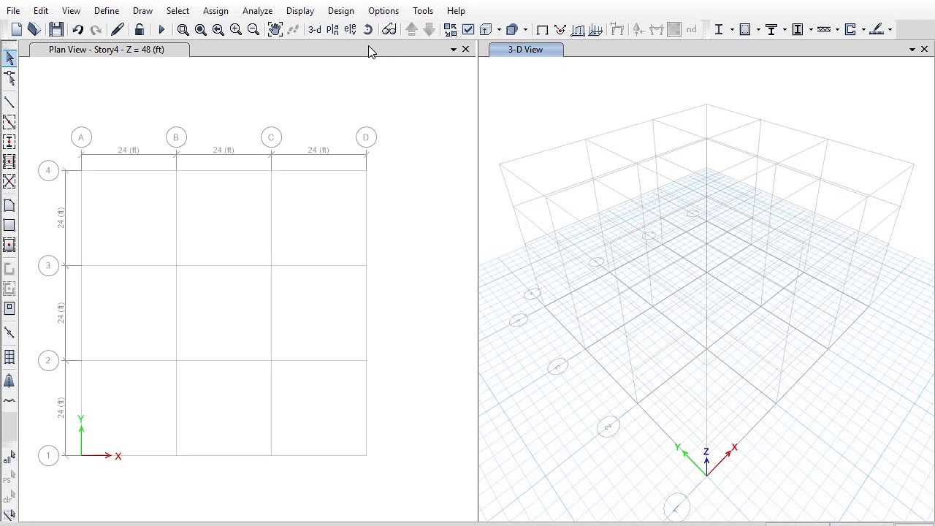Expand concrete frame design dropdown arrow
Screen dimensions: 935x526
click(x=758, y=30)
